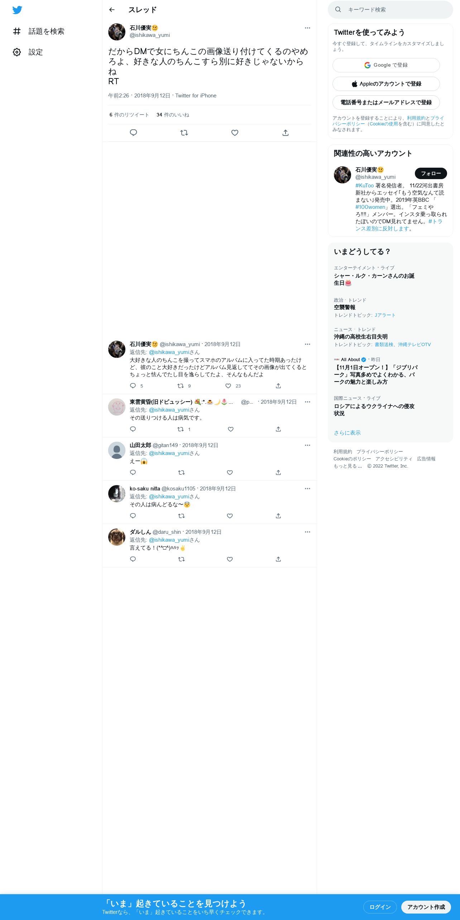Like the main tweet with the heart icon
460x920 pixels.
coord(235,133)
